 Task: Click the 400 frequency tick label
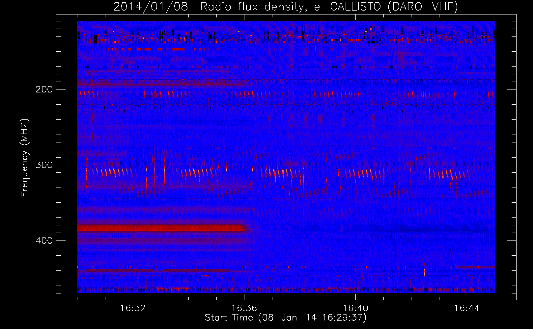[44, 240]
